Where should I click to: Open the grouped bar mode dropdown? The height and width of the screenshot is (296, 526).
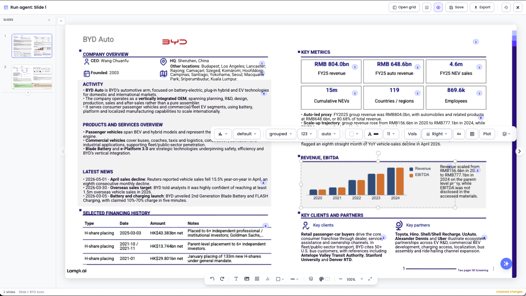(281, 134)
